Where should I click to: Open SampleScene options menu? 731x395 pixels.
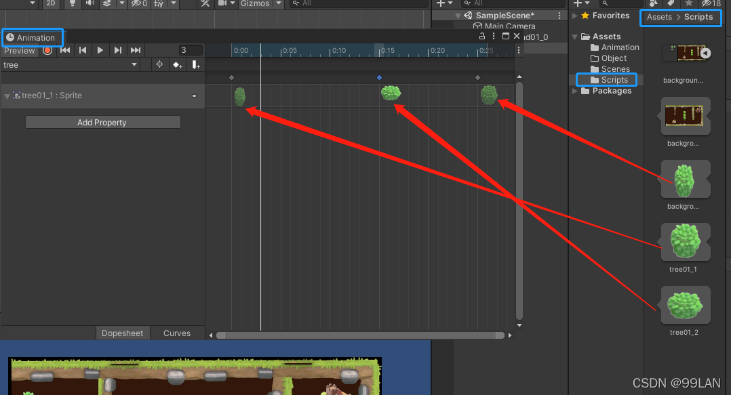point(559,16)
